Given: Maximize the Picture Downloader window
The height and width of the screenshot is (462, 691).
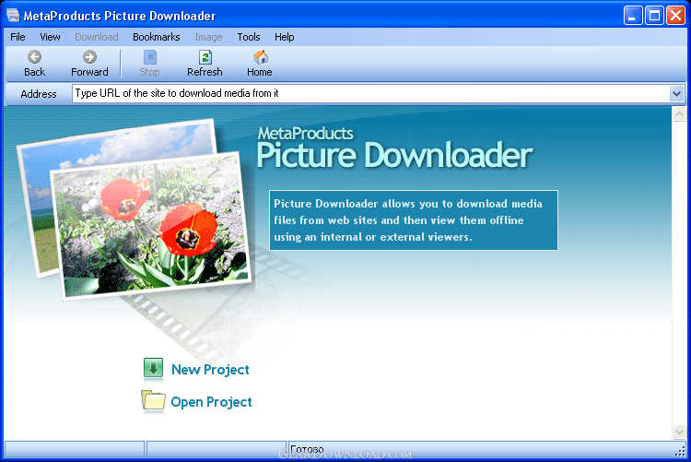Looking at the screenshot, I should click(x=654, y=16).
